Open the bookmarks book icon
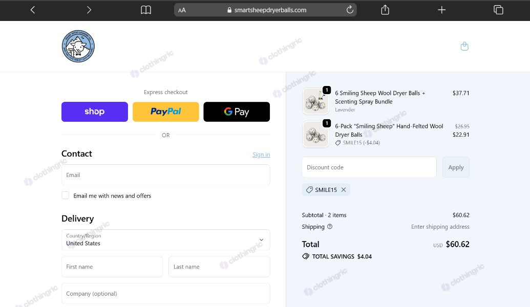This screenshot has height=307, width=530. (145, 10)
